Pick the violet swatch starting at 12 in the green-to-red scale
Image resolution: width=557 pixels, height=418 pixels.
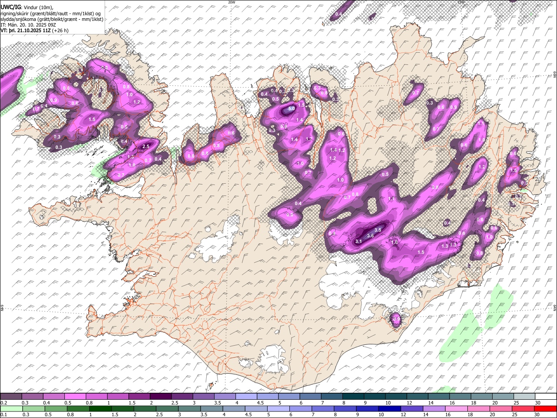click(411, 408)
